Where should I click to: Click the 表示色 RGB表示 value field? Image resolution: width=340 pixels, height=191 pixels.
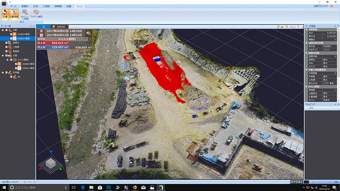tap(330, 46)
